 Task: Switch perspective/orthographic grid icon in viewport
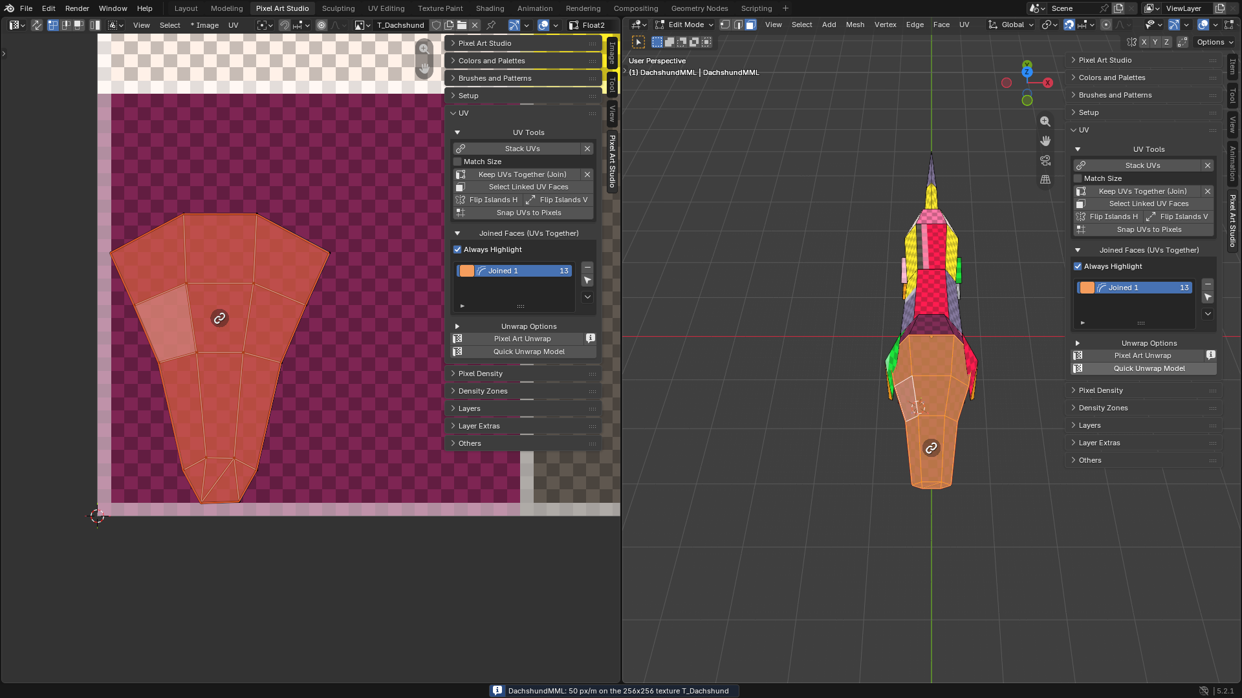tap(1045, 180)
